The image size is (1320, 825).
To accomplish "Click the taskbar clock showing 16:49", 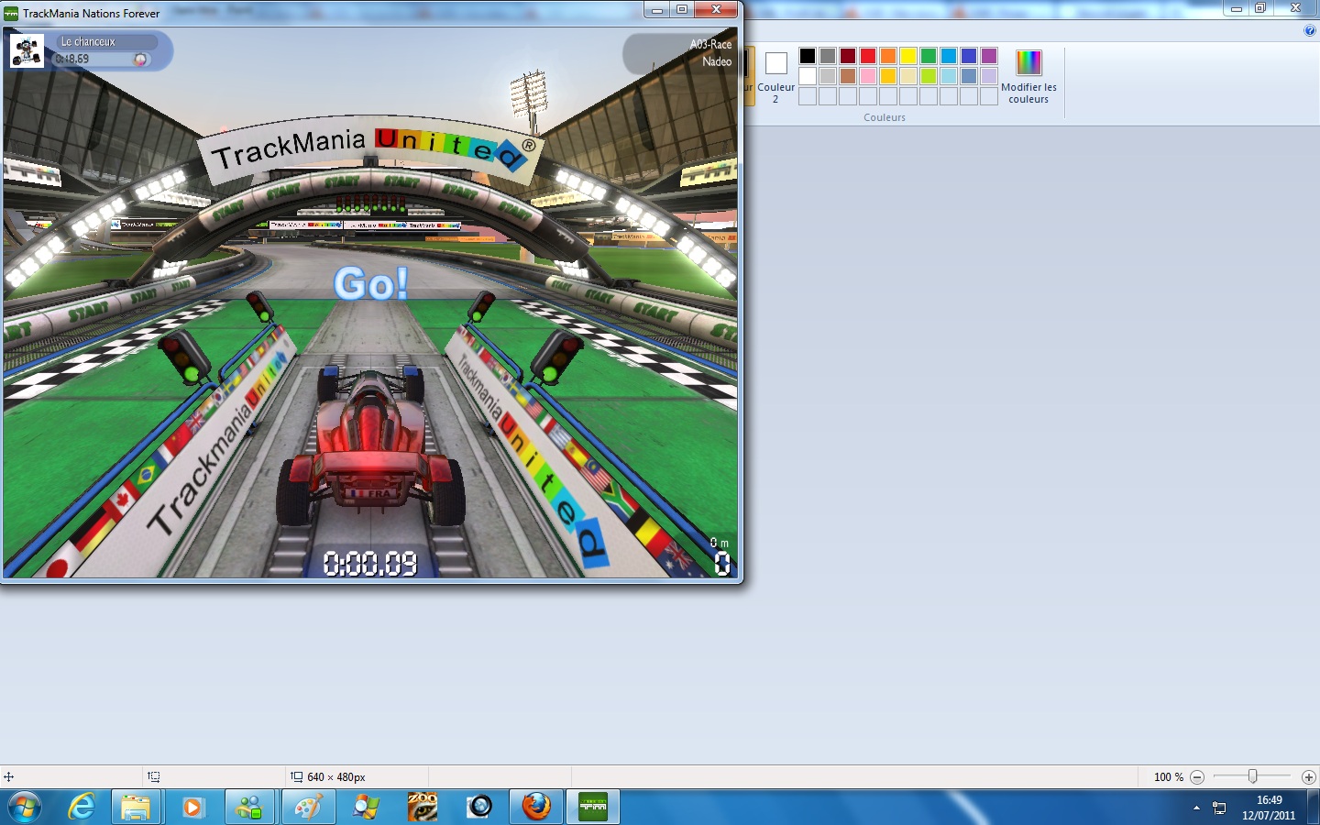I will 1269,807.
